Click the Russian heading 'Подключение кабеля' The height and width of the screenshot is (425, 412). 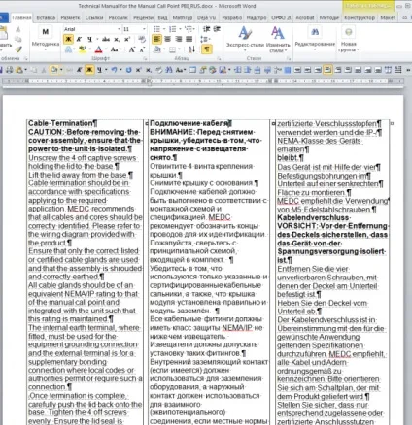tap(189, 123)
